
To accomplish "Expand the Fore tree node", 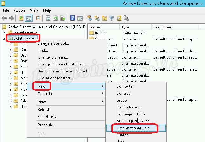I will (10, 67).
